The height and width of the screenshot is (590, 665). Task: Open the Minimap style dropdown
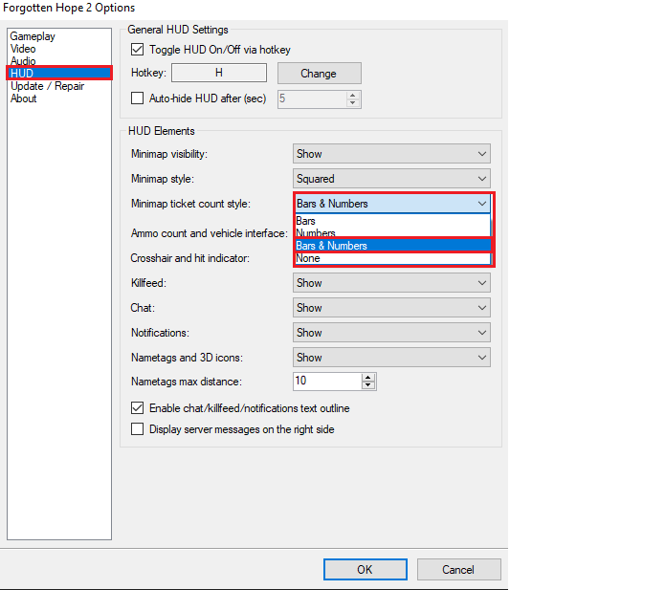pyautogui.click(x=391, y=179)
